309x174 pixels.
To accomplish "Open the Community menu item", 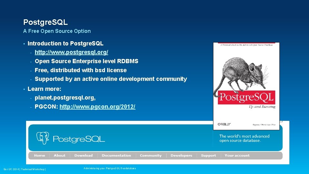I will click(151, 155).
